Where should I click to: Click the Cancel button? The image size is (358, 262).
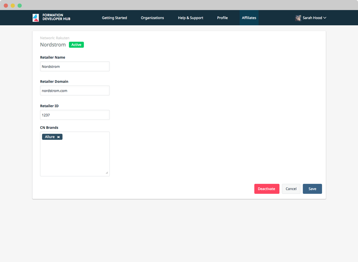tap(291, 189)
